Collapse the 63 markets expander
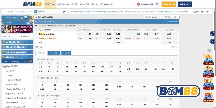 [x=174, y=47]
